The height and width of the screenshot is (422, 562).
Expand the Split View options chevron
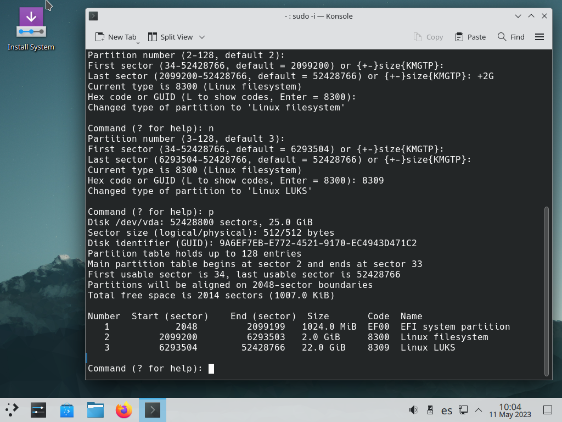(202, 37)
